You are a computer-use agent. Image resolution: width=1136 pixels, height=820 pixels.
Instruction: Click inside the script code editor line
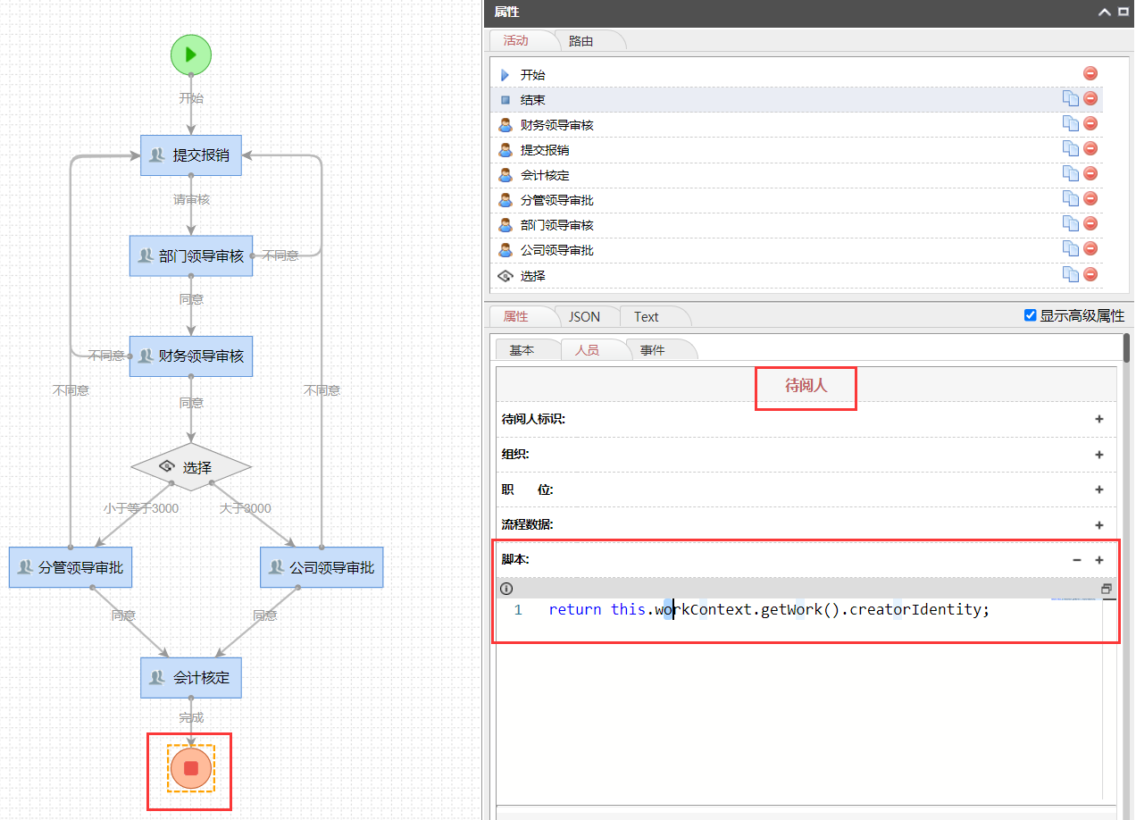coord(768,610)
